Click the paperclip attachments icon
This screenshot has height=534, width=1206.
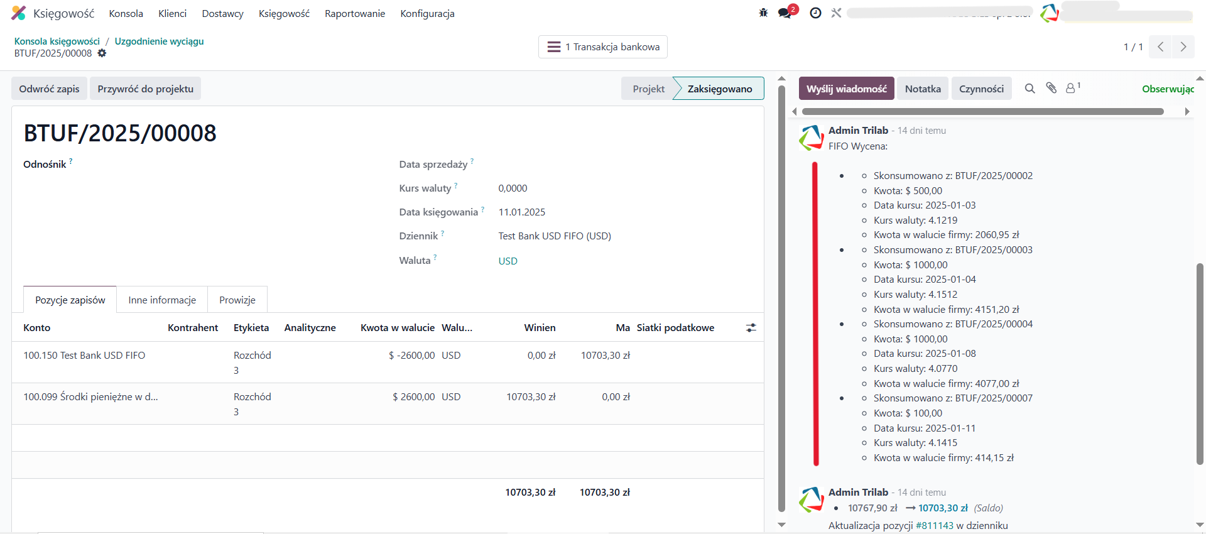coord(1051,88)
